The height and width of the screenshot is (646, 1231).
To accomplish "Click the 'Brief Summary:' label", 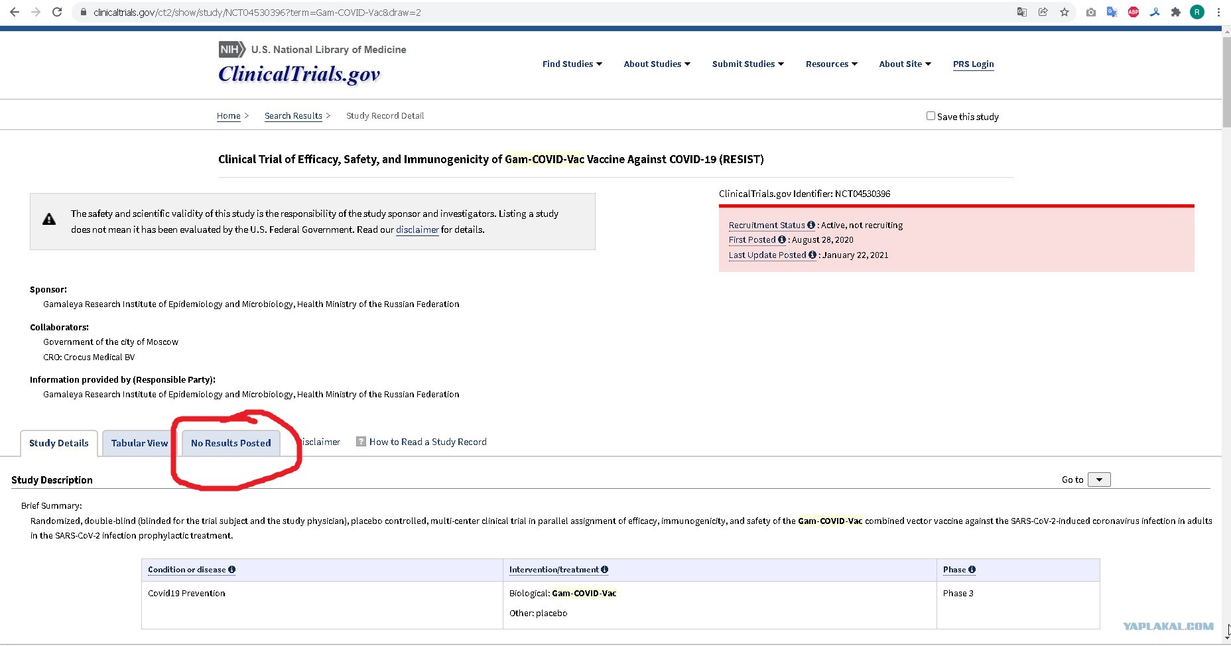I will click(52, 506).
